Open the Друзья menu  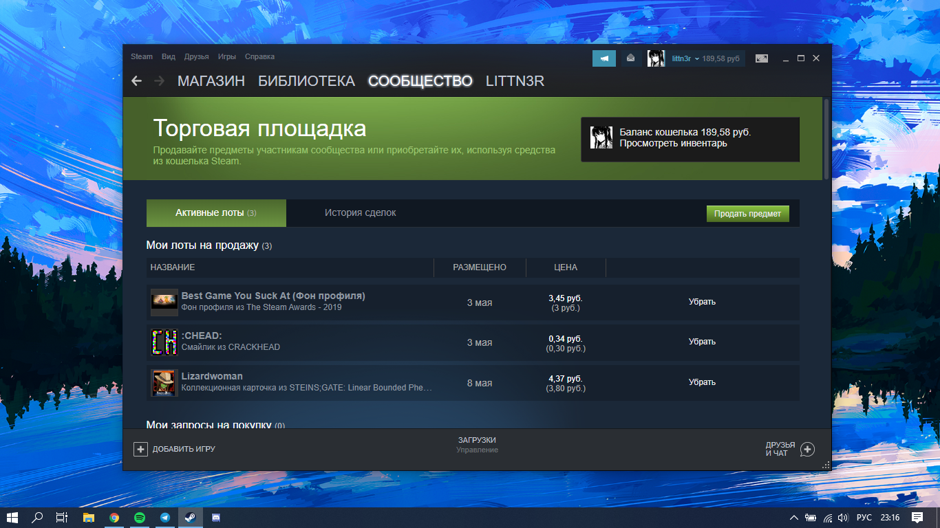coord(196,56)
